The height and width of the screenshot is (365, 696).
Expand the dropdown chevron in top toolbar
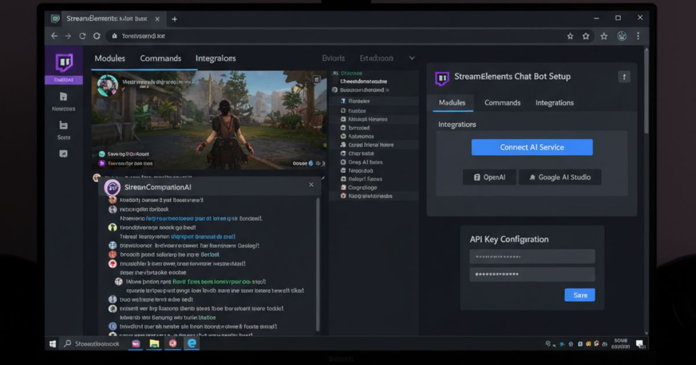coord(412,58)
